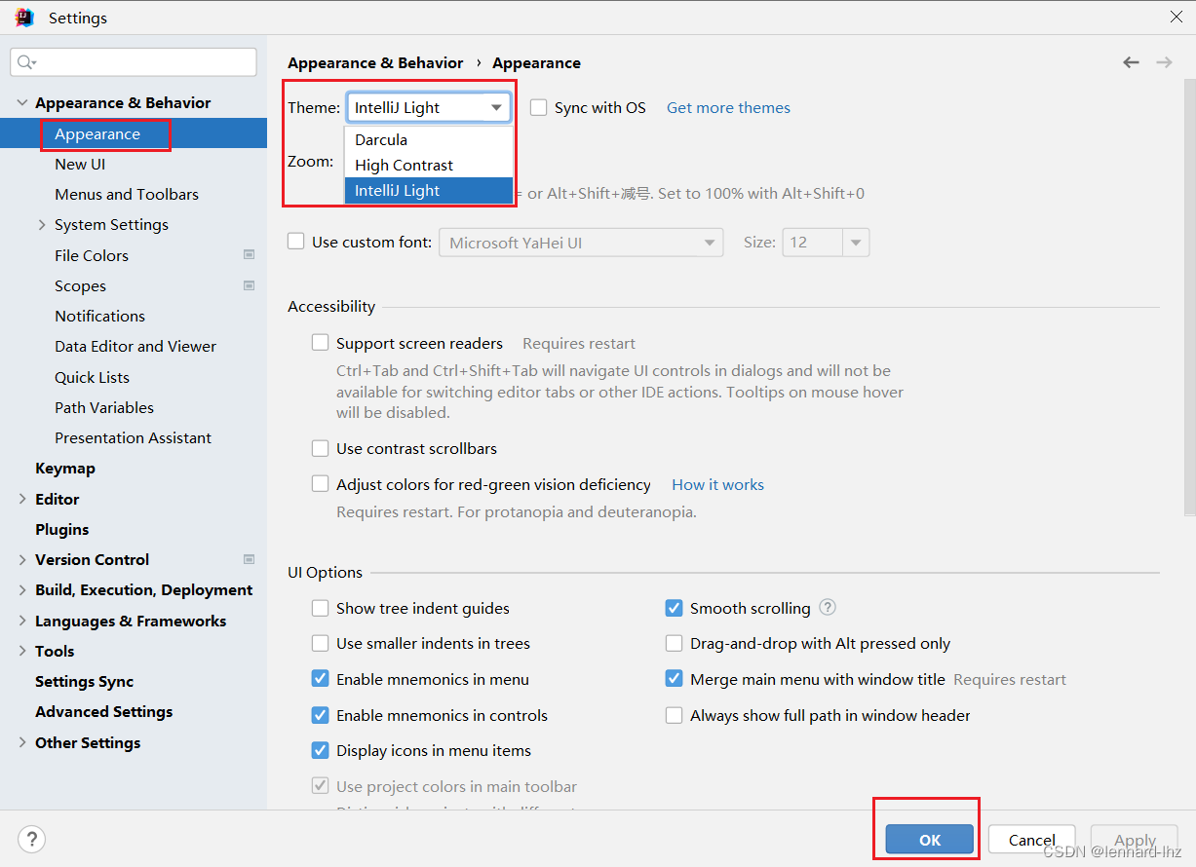Enable Sync with OS checkbox

pos(538,107)
